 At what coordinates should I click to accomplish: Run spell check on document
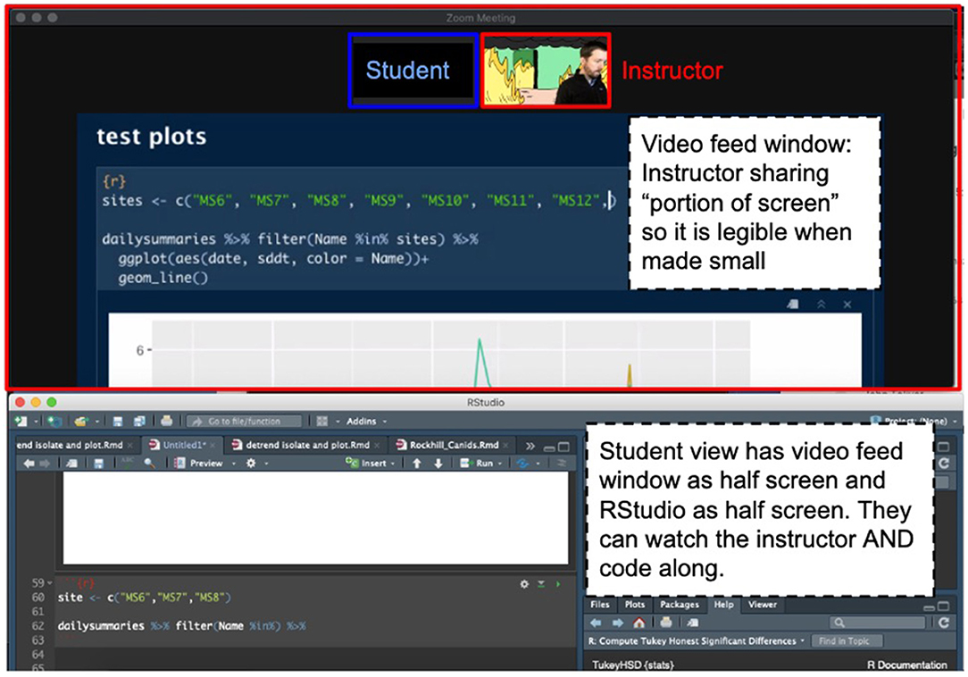(128, 463)
